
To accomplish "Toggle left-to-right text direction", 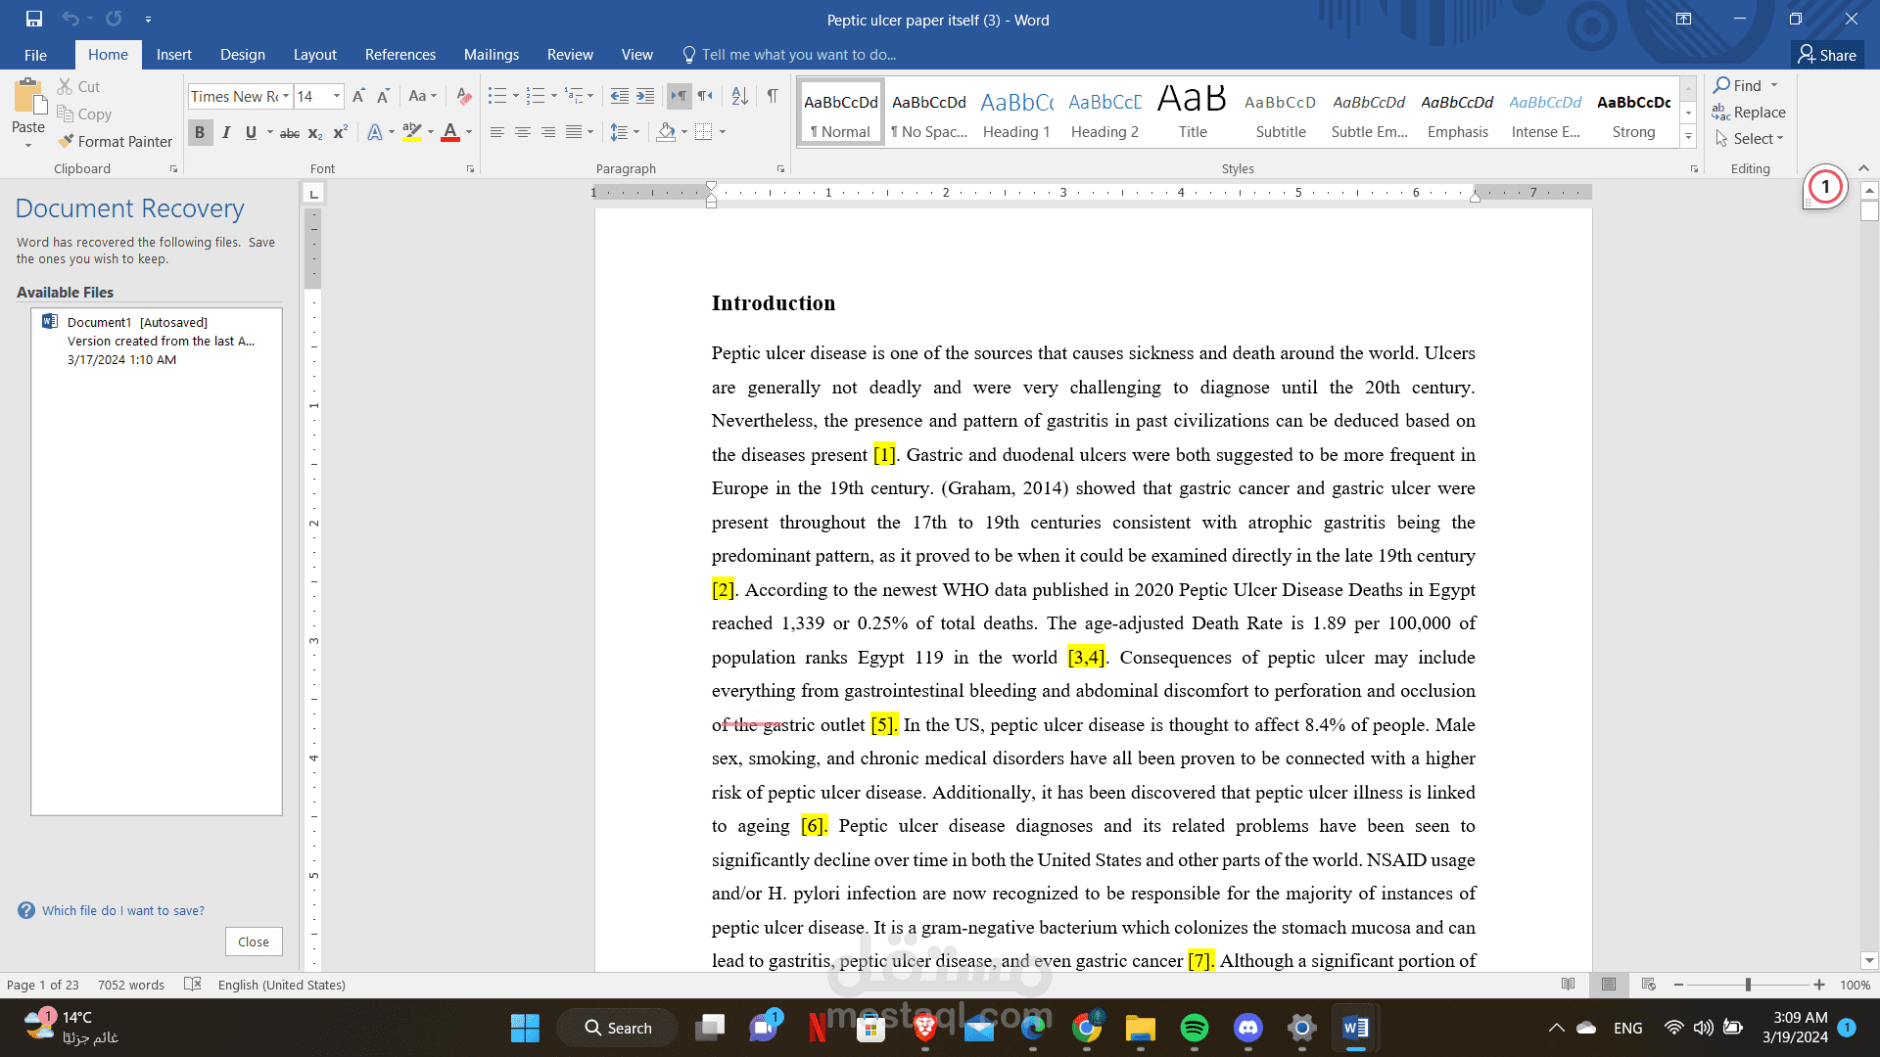I will click(x=679, y=96).
